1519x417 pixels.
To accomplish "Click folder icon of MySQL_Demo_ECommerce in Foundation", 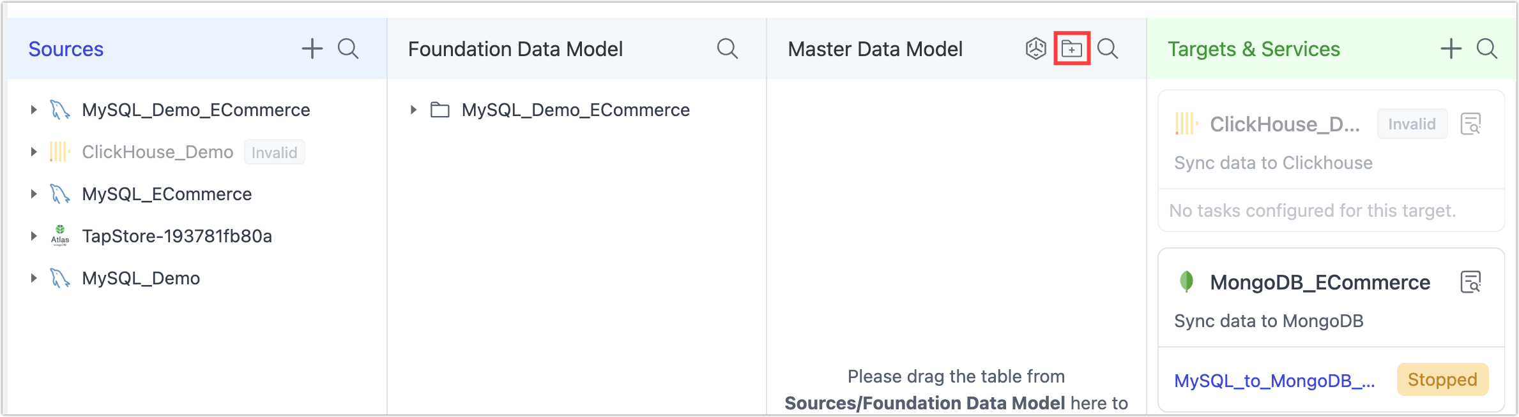I will (439, 110).
